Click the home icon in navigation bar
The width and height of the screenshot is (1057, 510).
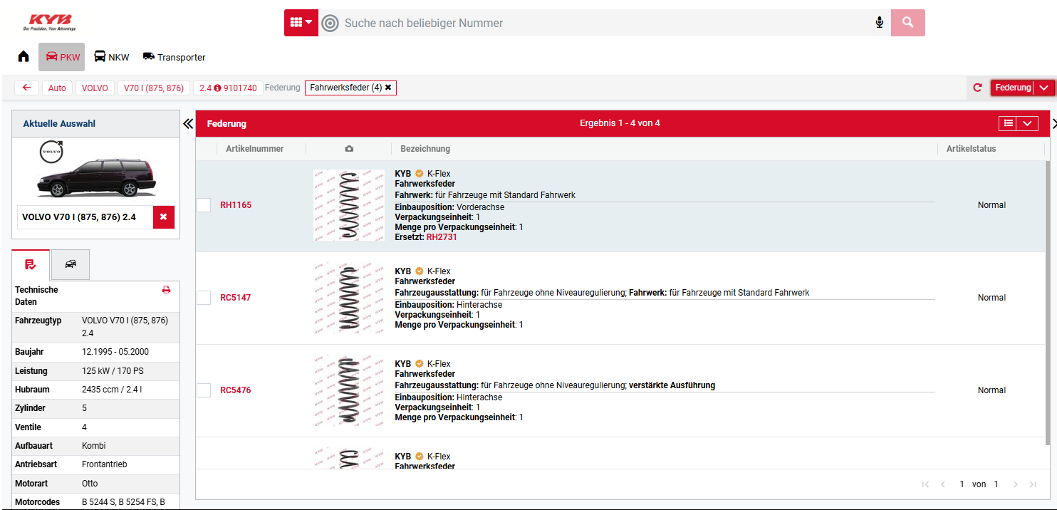(x=24, y=57)
